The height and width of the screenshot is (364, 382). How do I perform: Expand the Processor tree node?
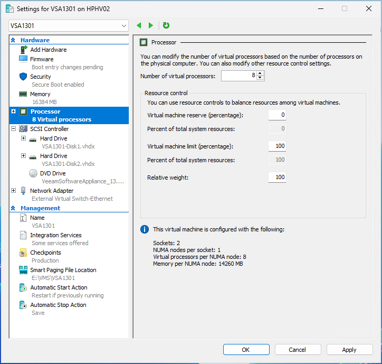(13, 111)
